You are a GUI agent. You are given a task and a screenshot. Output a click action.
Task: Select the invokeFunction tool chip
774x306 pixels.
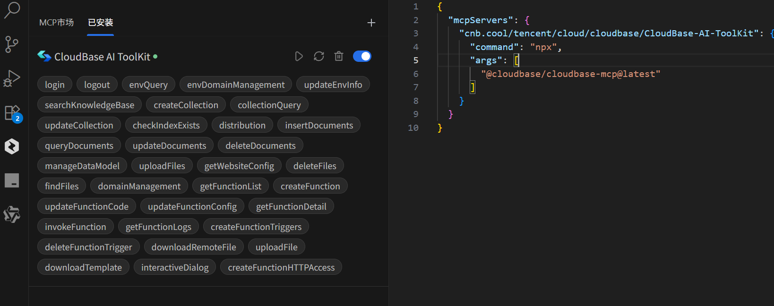click(x=76, y=227)
